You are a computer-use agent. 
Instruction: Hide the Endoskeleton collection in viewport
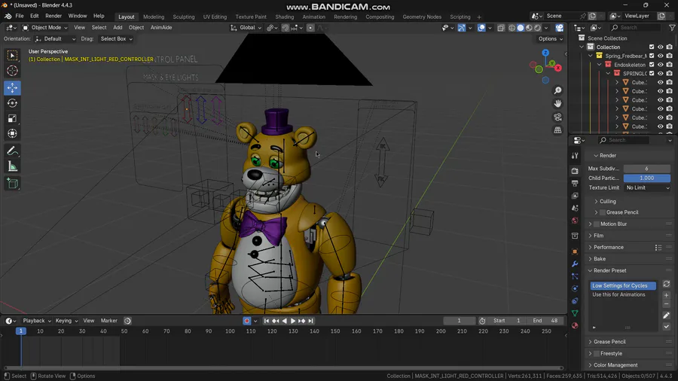coord(660,65)
